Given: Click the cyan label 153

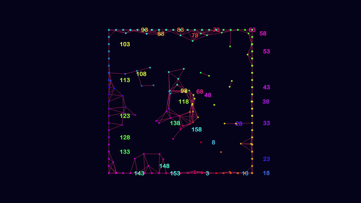Looking at the screenshot, I should [175, 173].
